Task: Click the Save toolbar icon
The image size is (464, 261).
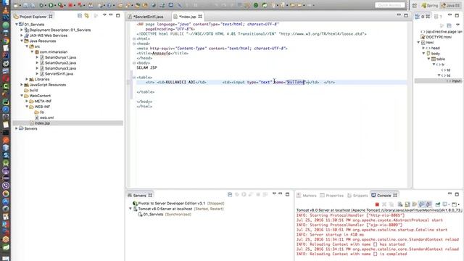Action: coord(26,5)
